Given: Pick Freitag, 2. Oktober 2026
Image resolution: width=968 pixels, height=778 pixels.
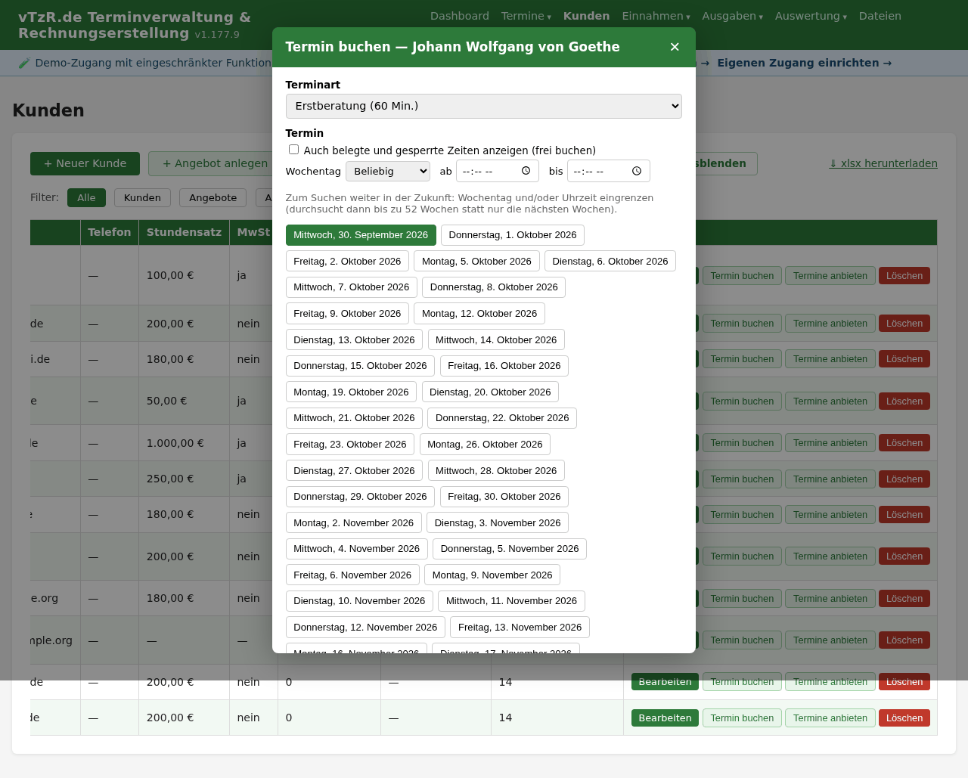Looking at the screenshot, I should tap(347, 262).
